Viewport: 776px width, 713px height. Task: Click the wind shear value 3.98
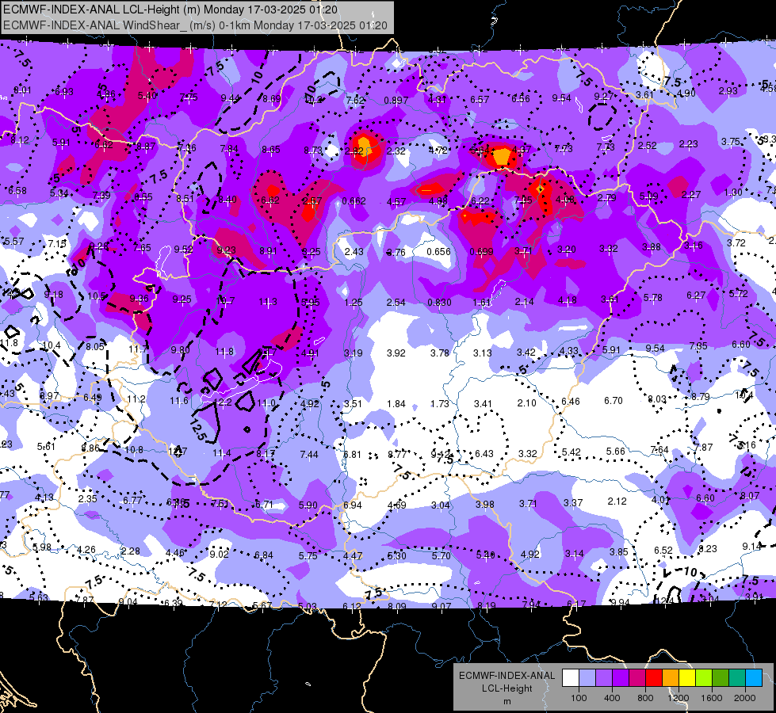(x=485, y=504)
